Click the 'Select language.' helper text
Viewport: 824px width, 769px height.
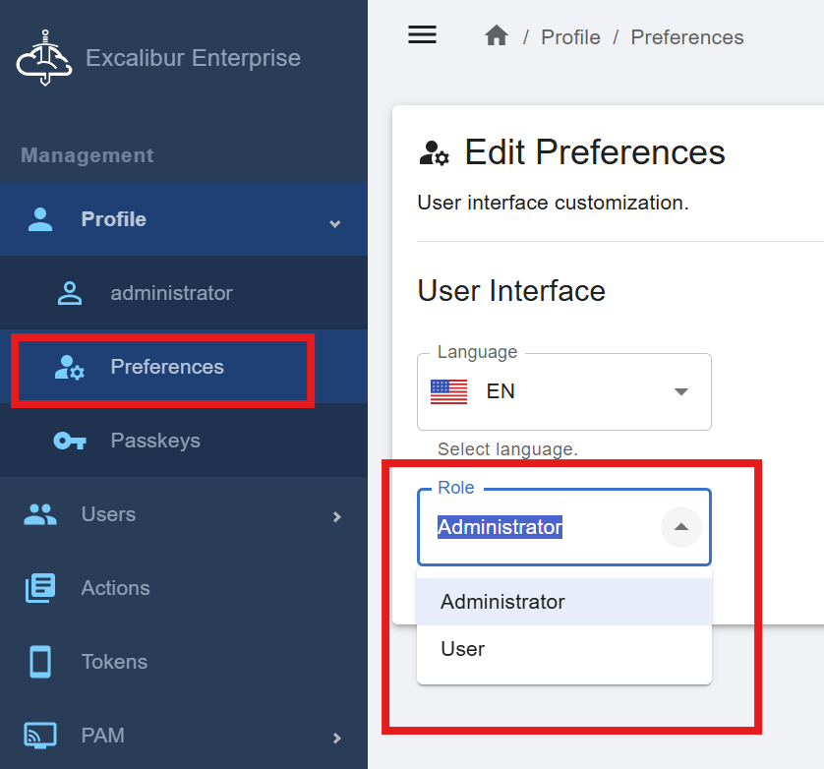(507, 449)
